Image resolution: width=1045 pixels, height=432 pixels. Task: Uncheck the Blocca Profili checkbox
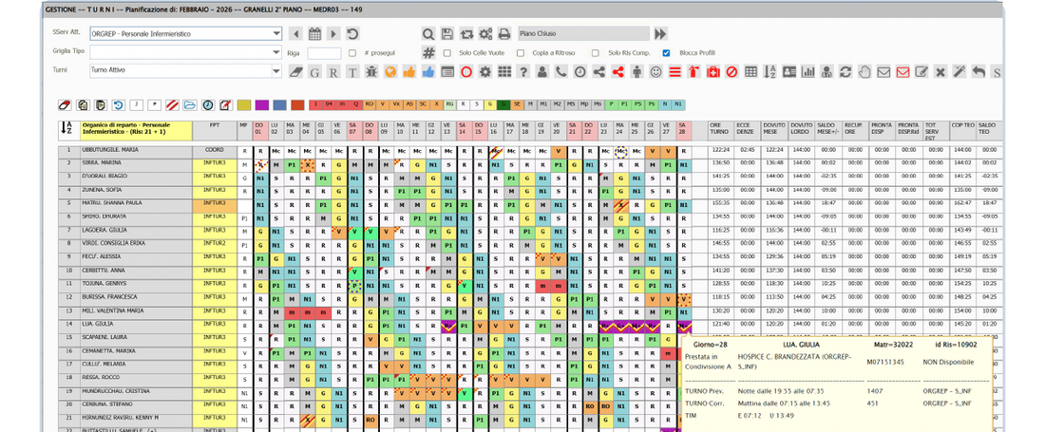tap(666, 52)
